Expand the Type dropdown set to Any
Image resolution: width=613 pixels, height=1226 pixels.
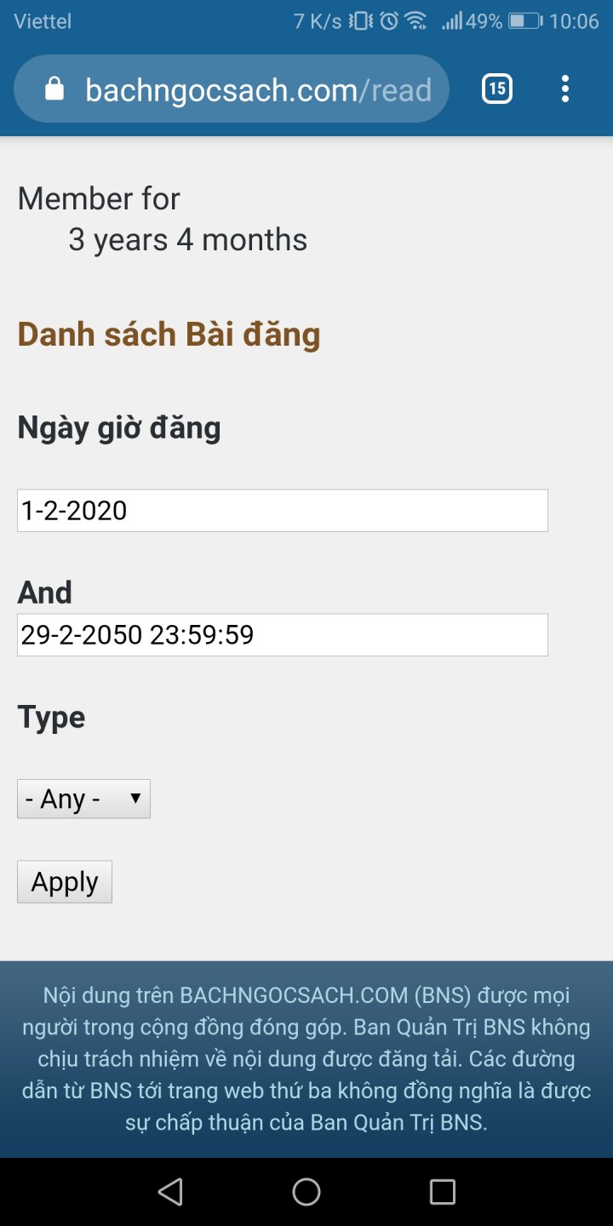point(83,799)
